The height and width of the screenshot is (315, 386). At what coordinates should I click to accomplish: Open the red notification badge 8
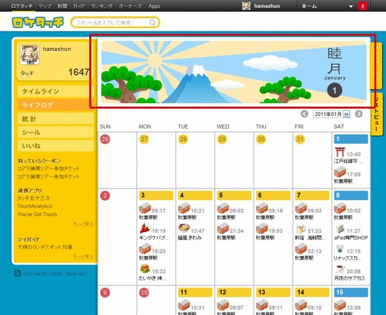[362, 6]
